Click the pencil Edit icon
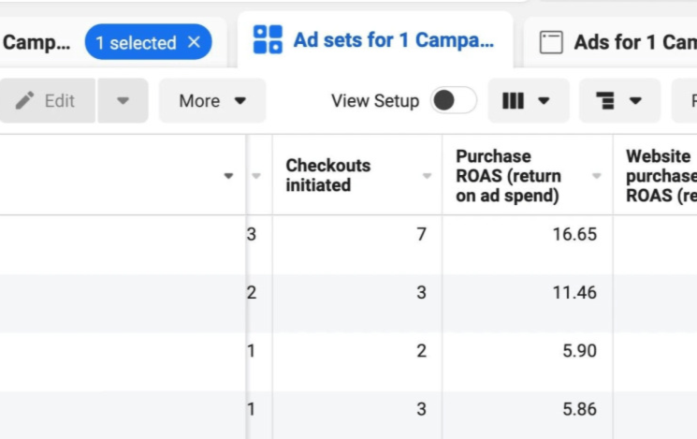This screenshot has width=697, height=439. pyautogui.click(x=25, y=100)
